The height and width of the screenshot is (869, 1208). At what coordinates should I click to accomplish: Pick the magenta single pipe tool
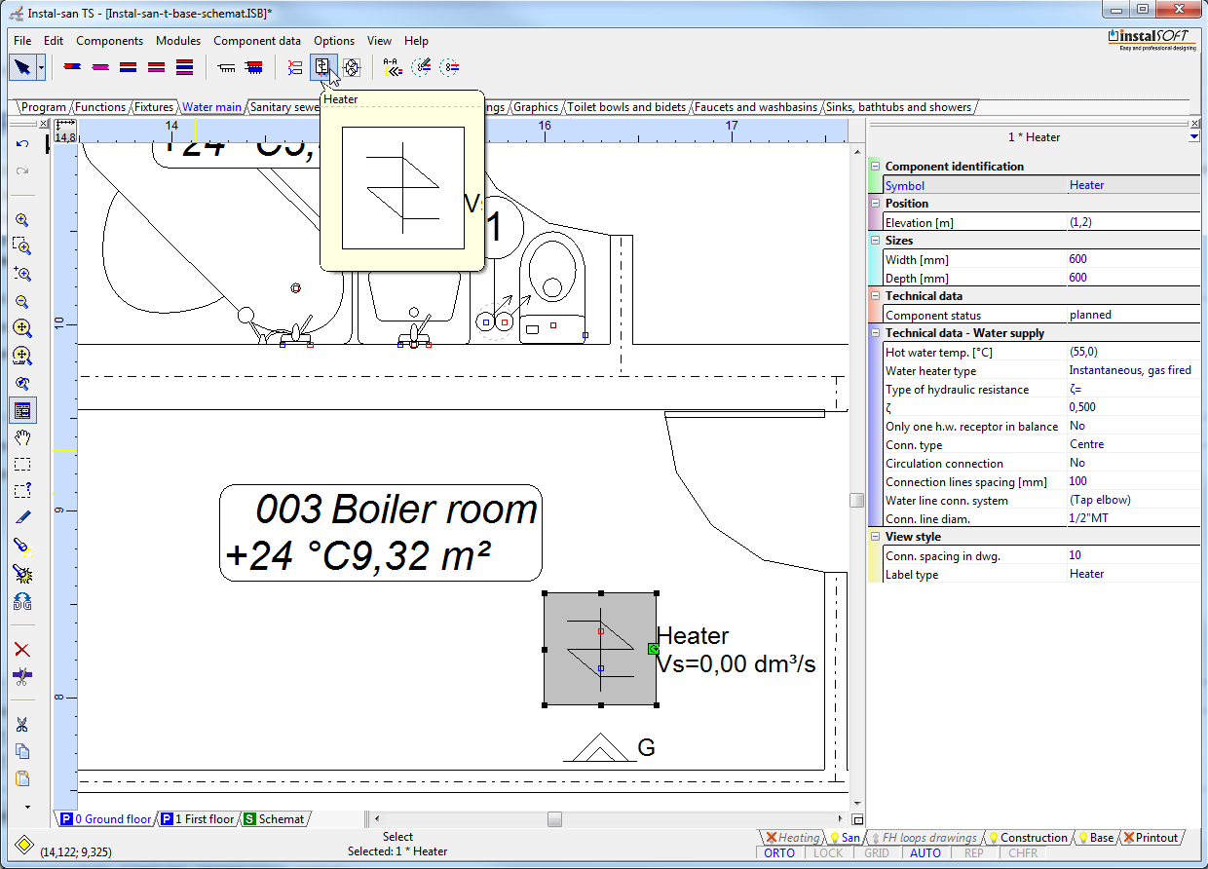click(x=100, y=67)
